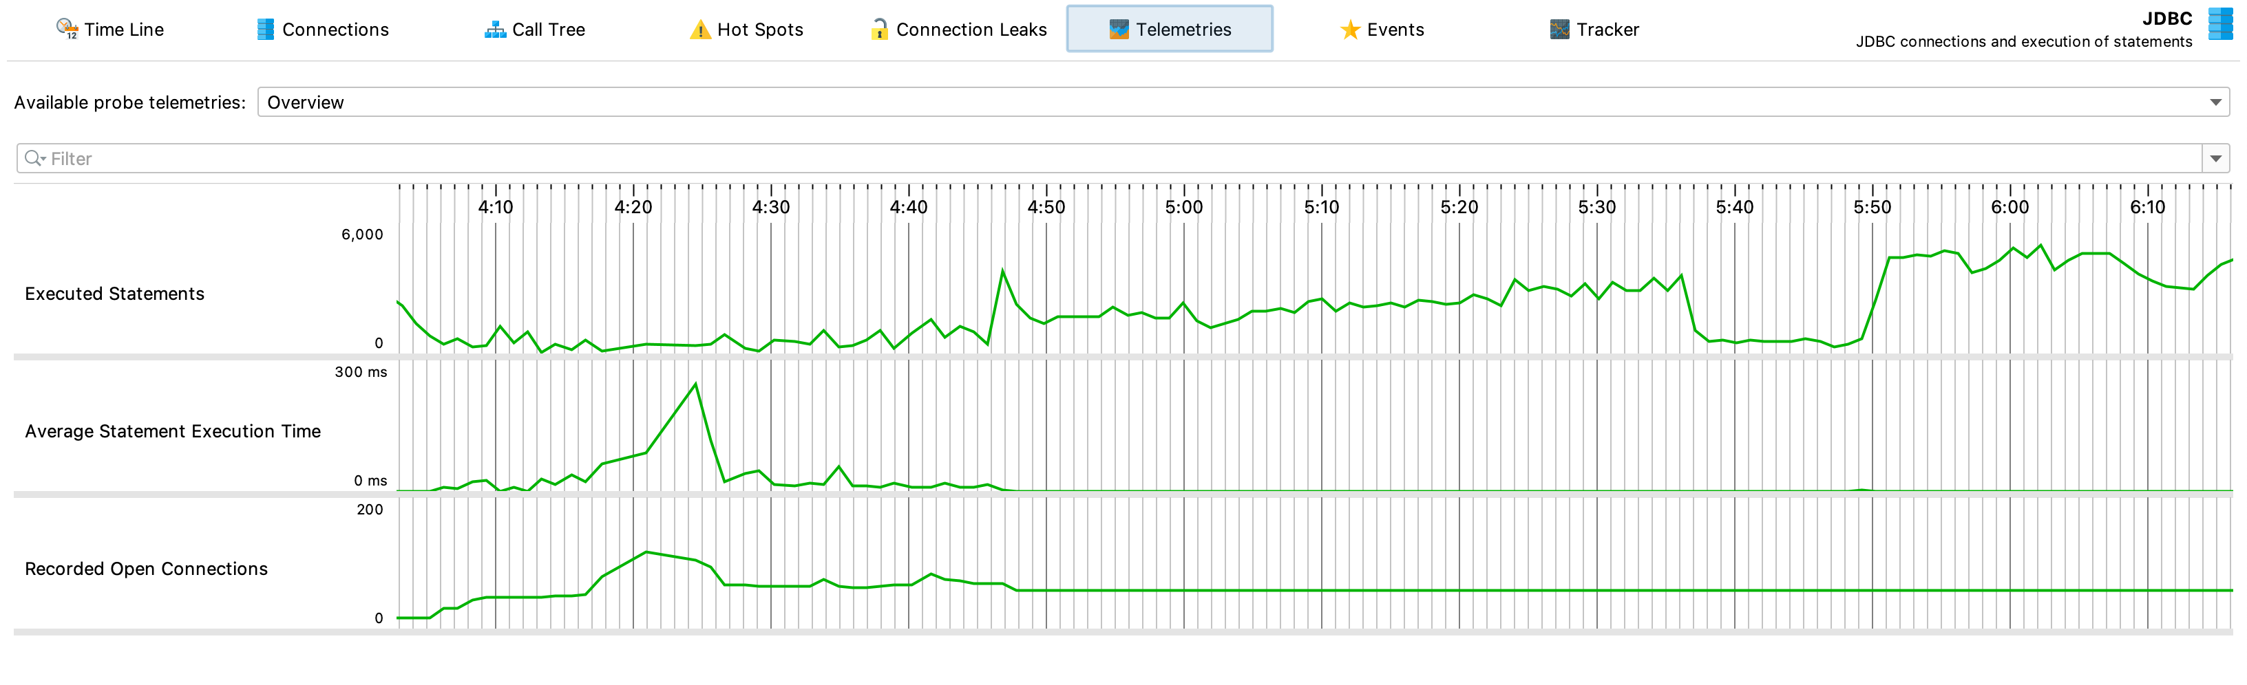Select the Events view tab
Screen dimensions: 2247x685
pos(1382,30)
